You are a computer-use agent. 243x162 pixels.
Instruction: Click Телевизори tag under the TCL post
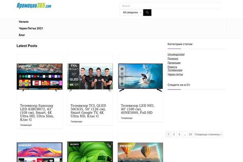[x=77, y=122]
